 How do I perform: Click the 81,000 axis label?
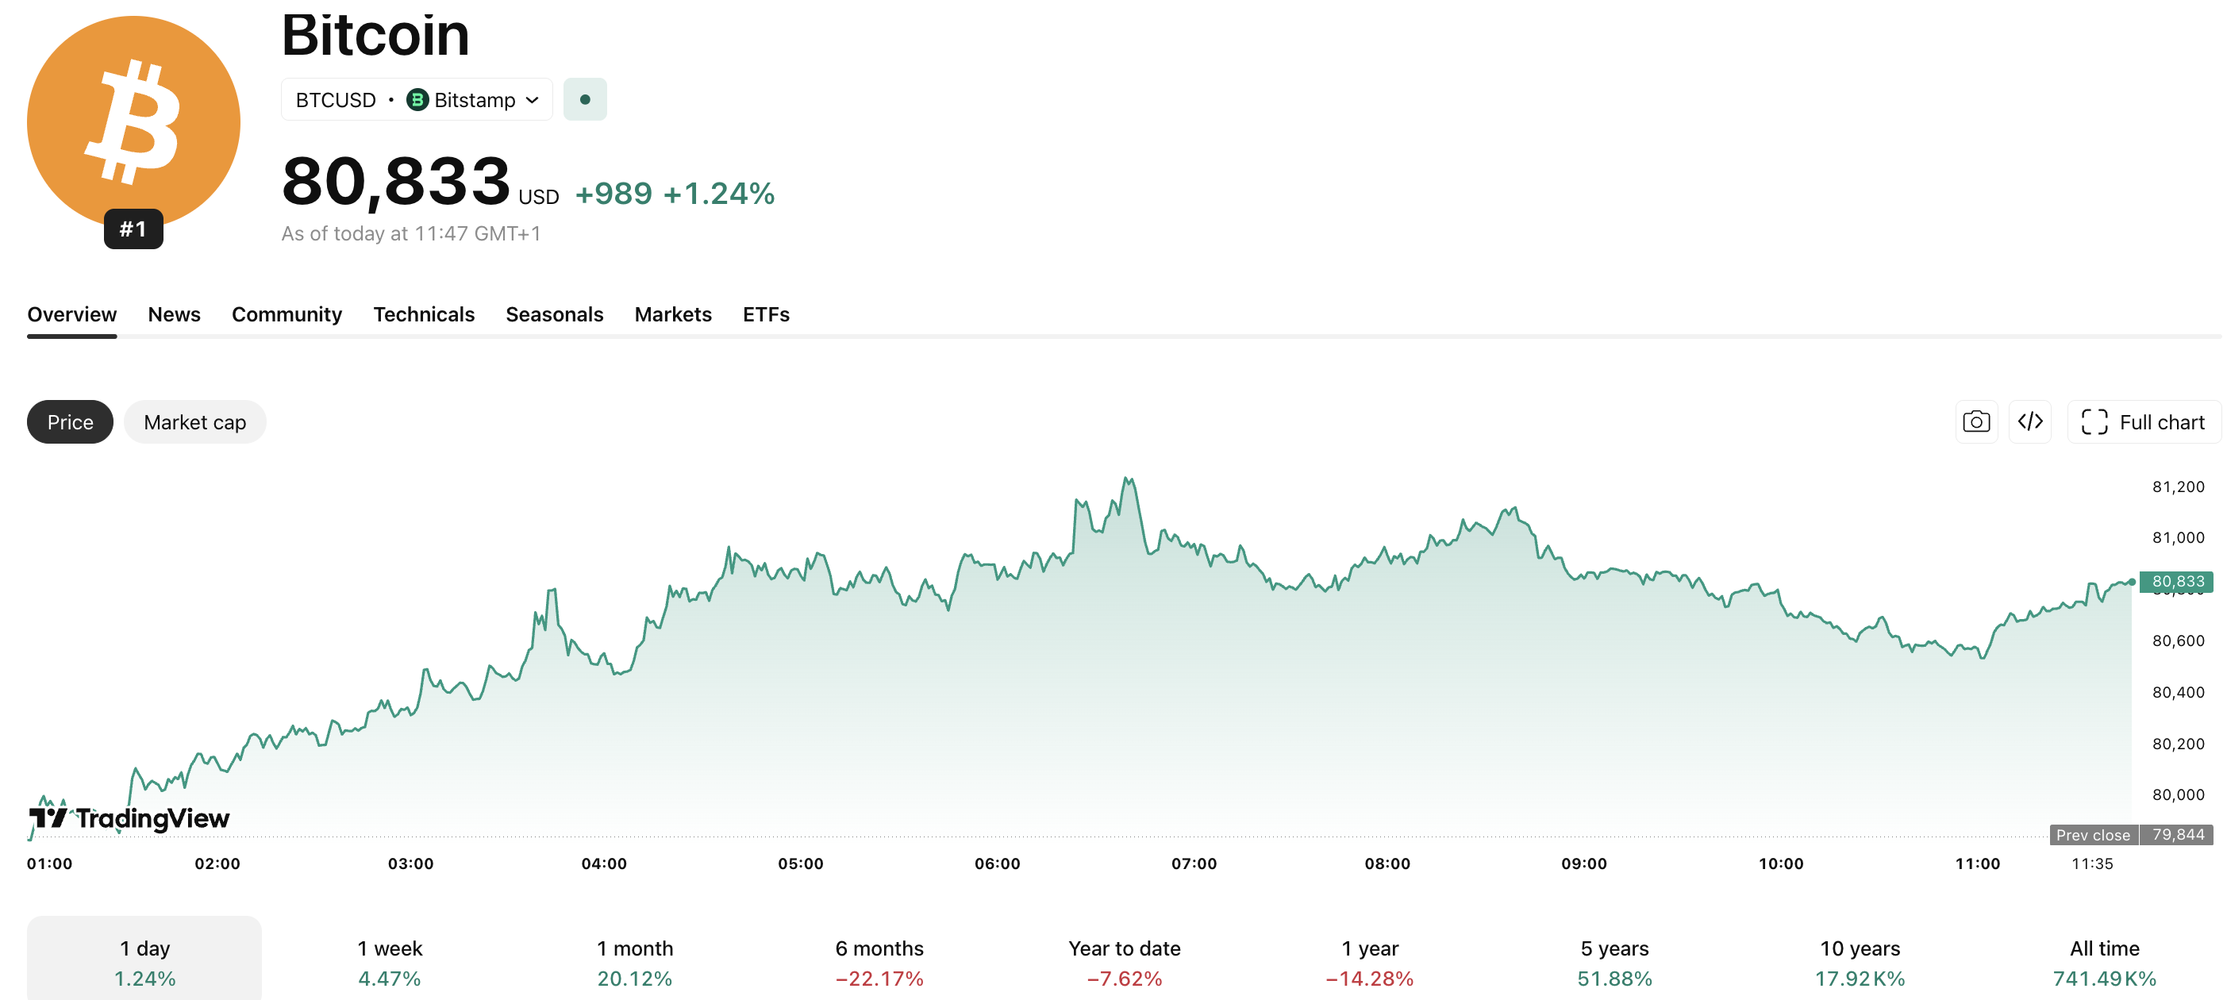coord(2178,537)
